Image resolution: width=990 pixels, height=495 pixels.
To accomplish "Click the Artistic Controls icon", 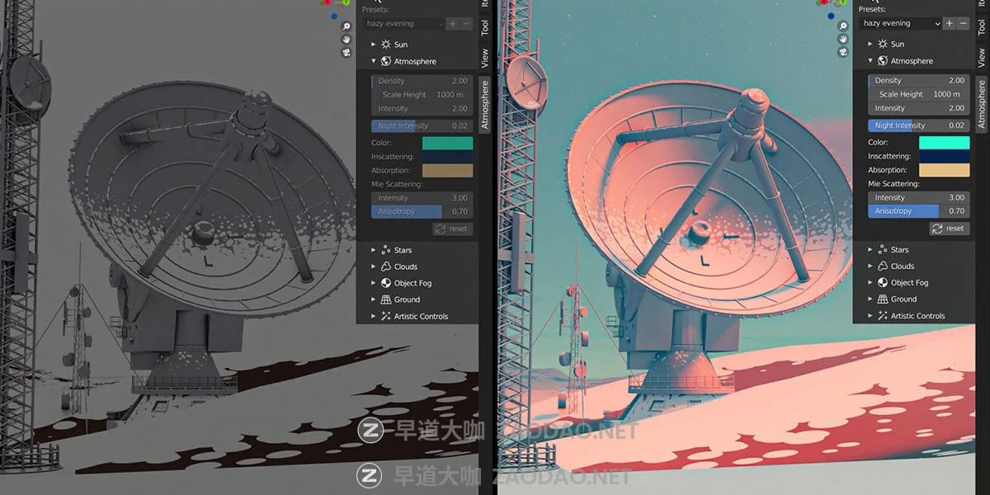I will [384, 315].
